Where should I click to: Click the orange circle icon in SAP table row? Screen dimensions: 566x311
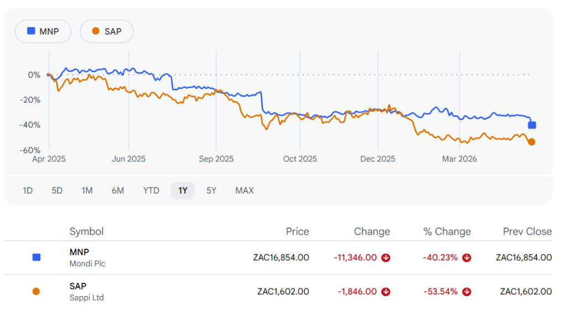pyautogui.click(x=36, y=291)
